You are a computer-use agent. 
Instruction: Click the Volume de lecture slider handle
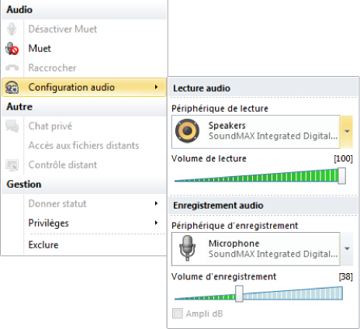tap(341, 175)
